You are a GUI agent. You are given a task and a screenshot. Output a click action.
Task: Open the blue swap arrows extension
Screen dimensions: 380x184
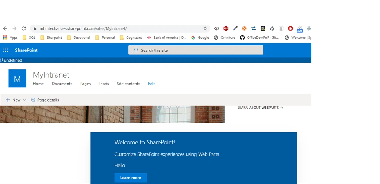coord(253,28)
